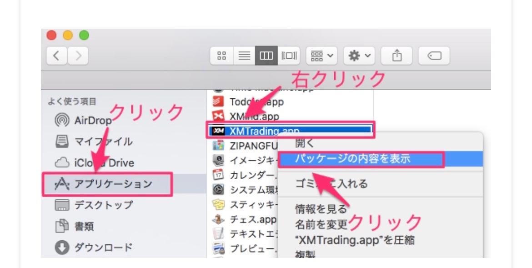Select the column view button
The height and width of the screenshot is (268, 532).
point(266,56)
